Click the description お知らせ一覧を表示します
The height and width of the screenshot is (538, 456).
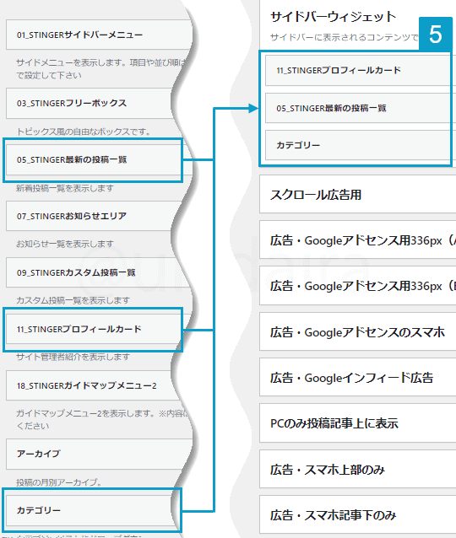tap(65, 244)
